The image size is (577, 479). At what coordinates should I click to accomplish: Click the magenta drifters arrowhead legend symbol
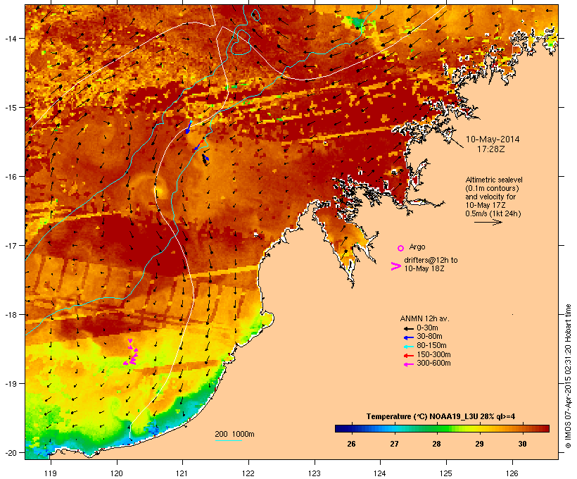pos(395,266)
